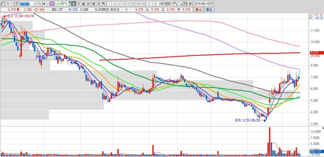Viewport: 324px width, 157px height.
Task: Click the +29.94% change value in info bar
Action: coord(39,10)
